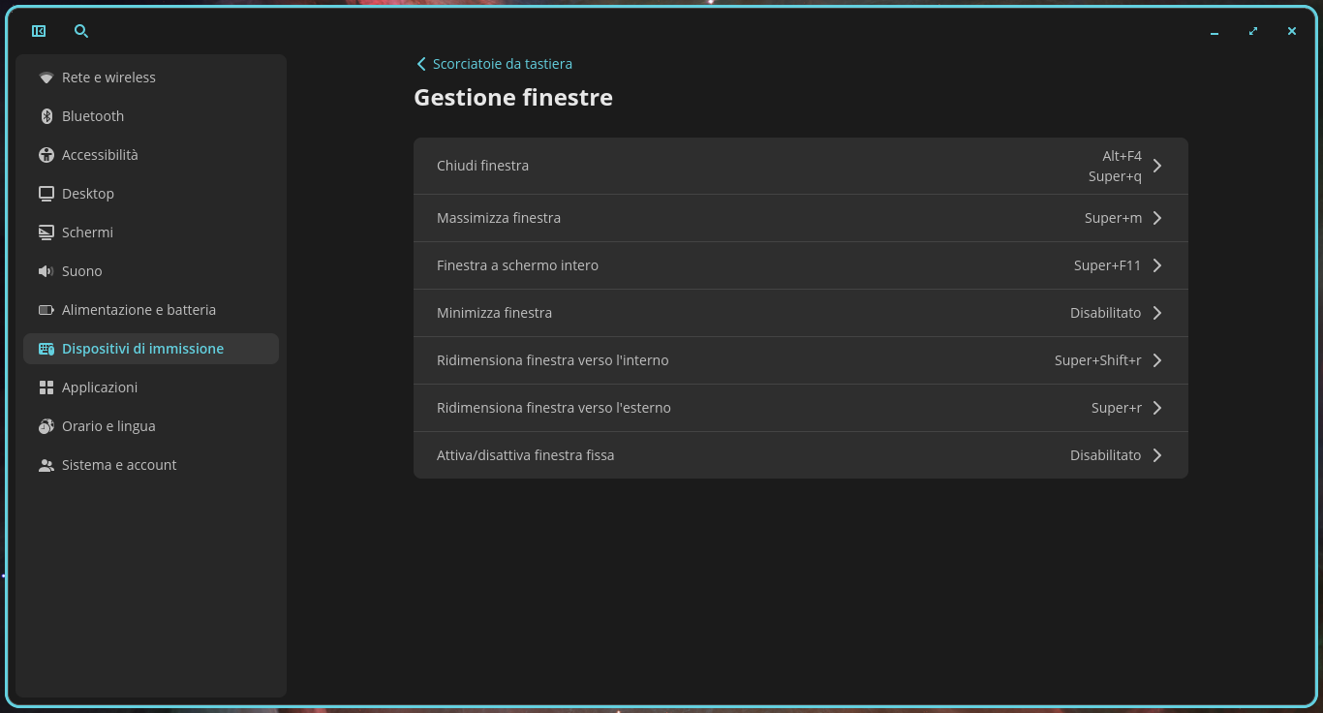Open Finestra a schermo intero row

(x=801, y=265)
